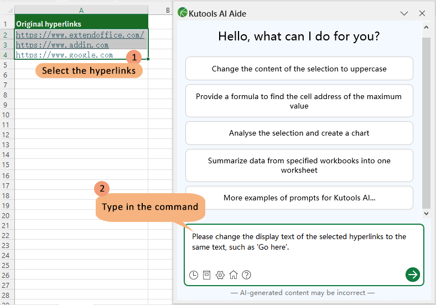The height and width of the screenshot is (305, 436).
Task: Close the Kutools AI Aide pane
Action: [x=422, y=13]
